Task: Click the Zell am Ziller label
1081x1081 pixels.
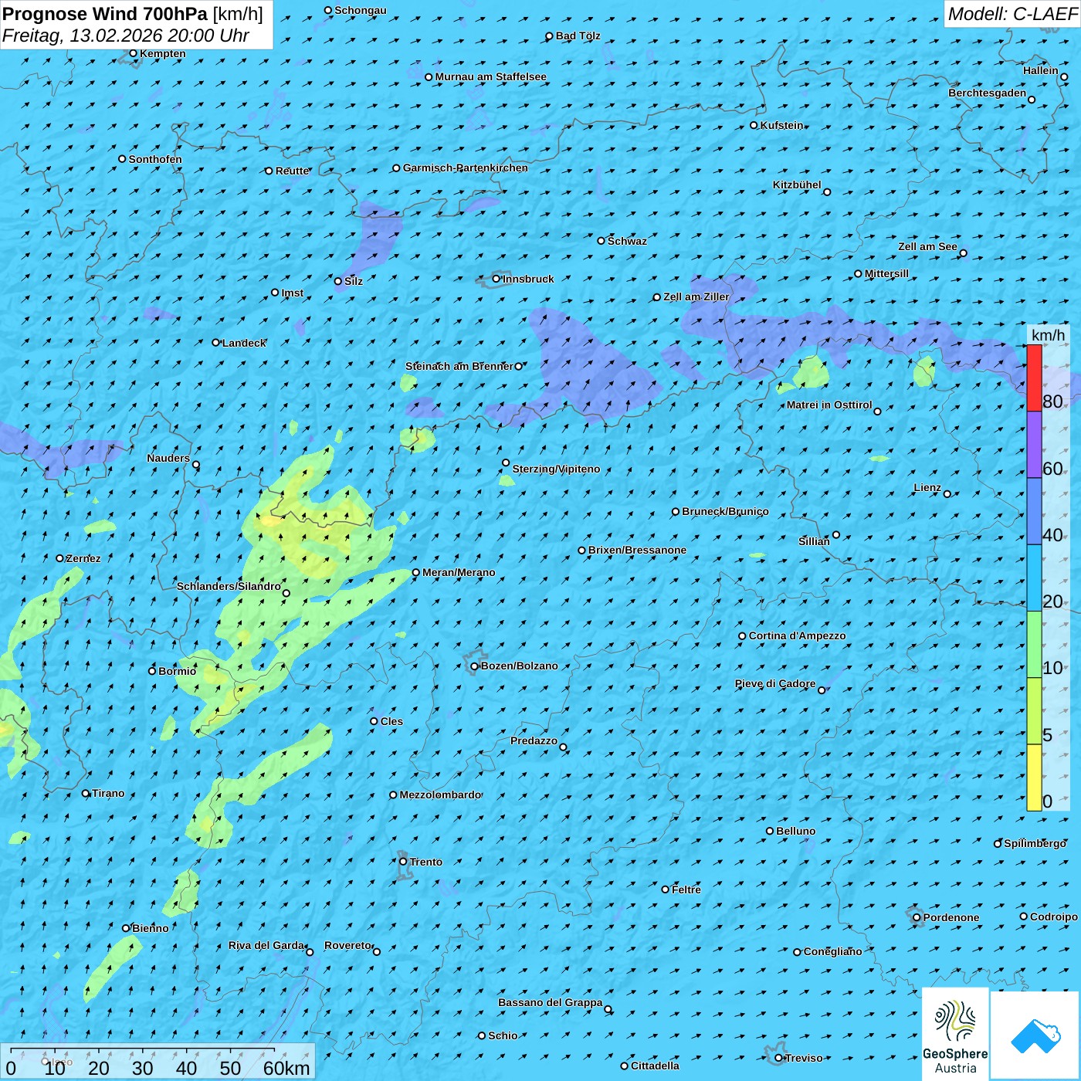Action: click(696, 297)
